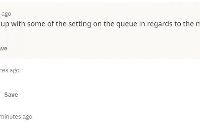The width and height of the screenshot is (200, 134).
Task: Click 'the' right before 'setting'
Action: coord(61,24)
